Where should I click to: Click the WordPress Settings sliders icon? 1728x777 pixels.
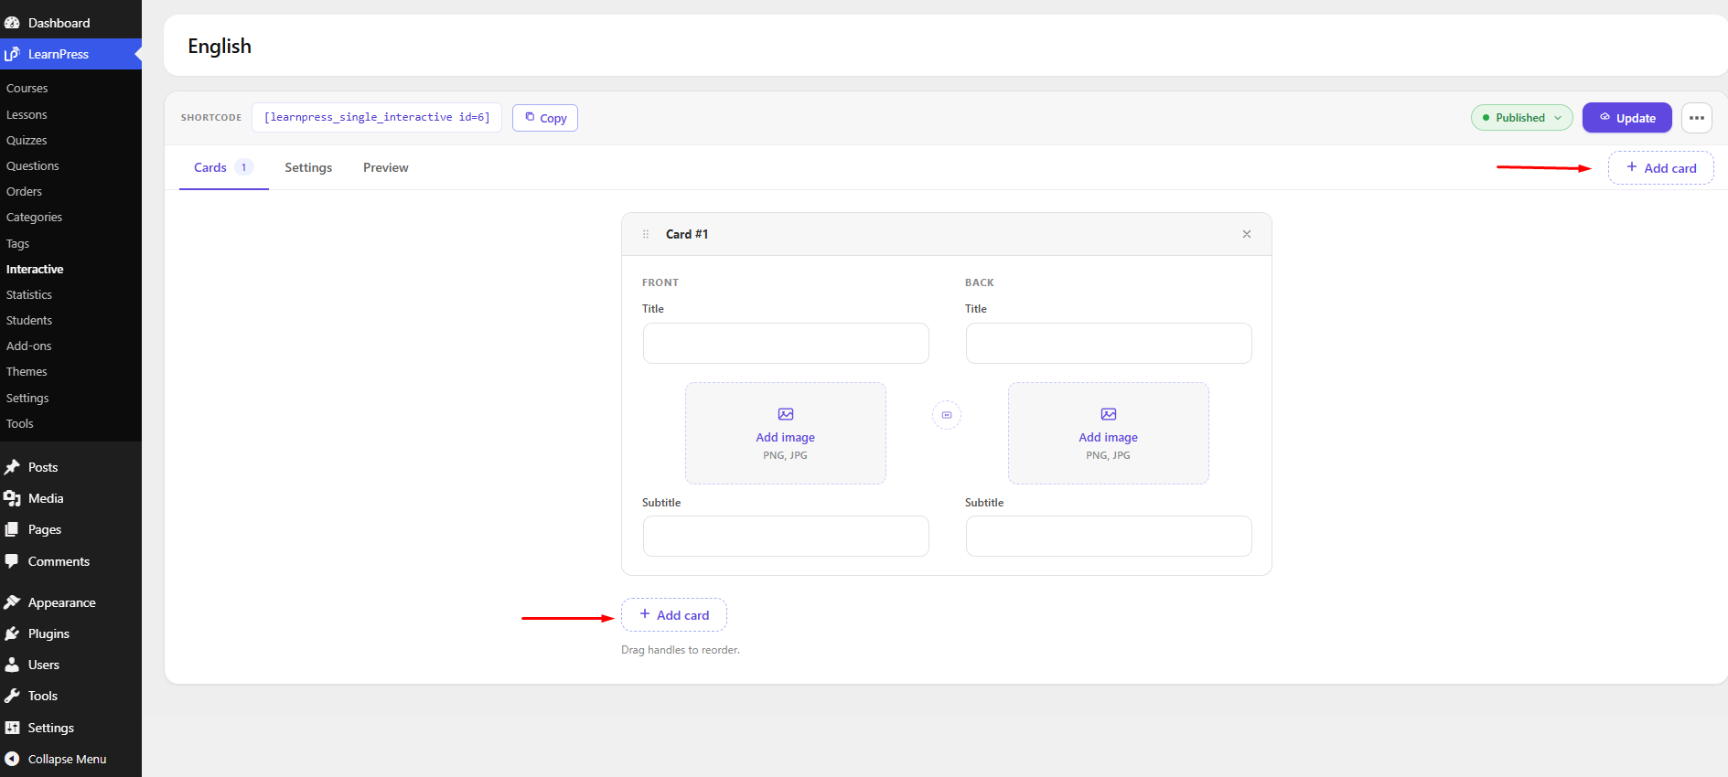click(12, 728)
